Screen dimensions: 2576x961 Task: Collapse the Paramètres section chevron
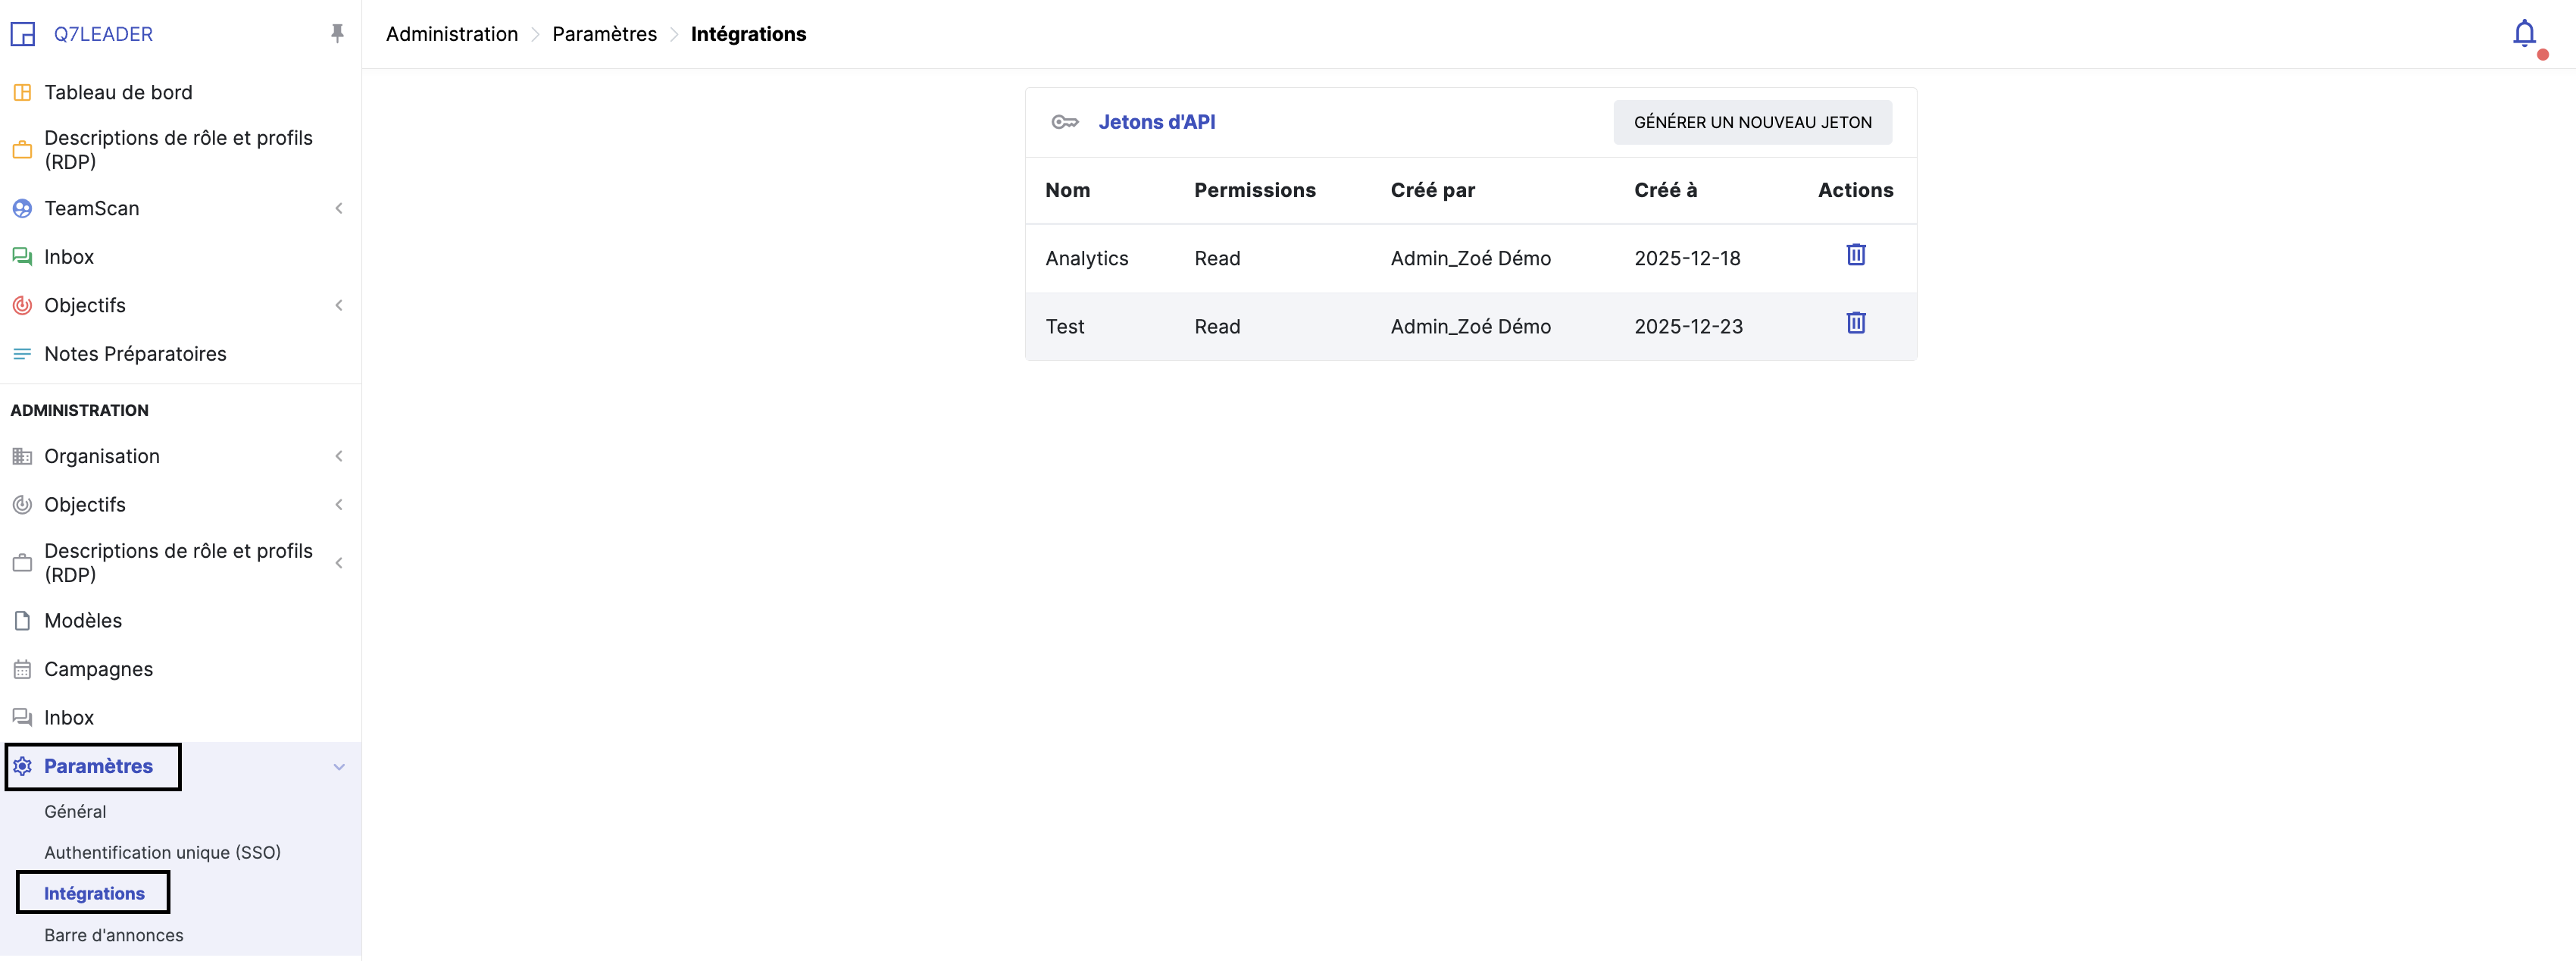click(x=339, y=767)
